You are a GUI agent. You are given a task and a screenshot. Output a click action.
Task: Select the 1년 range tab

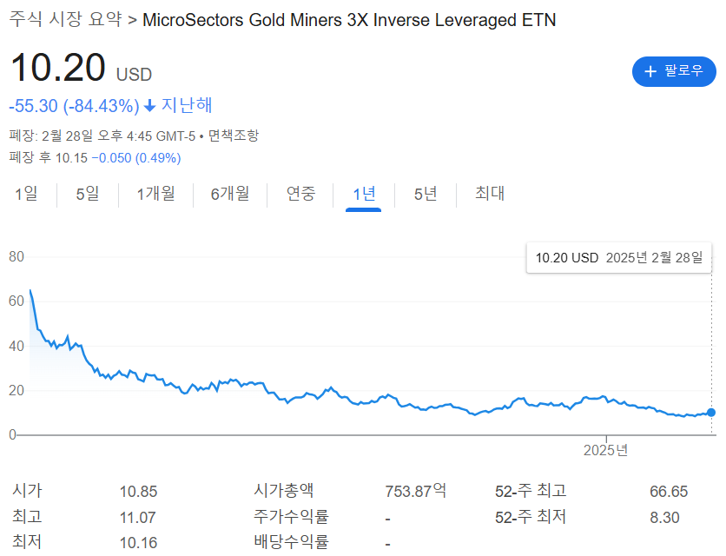[x=364, y=194]
